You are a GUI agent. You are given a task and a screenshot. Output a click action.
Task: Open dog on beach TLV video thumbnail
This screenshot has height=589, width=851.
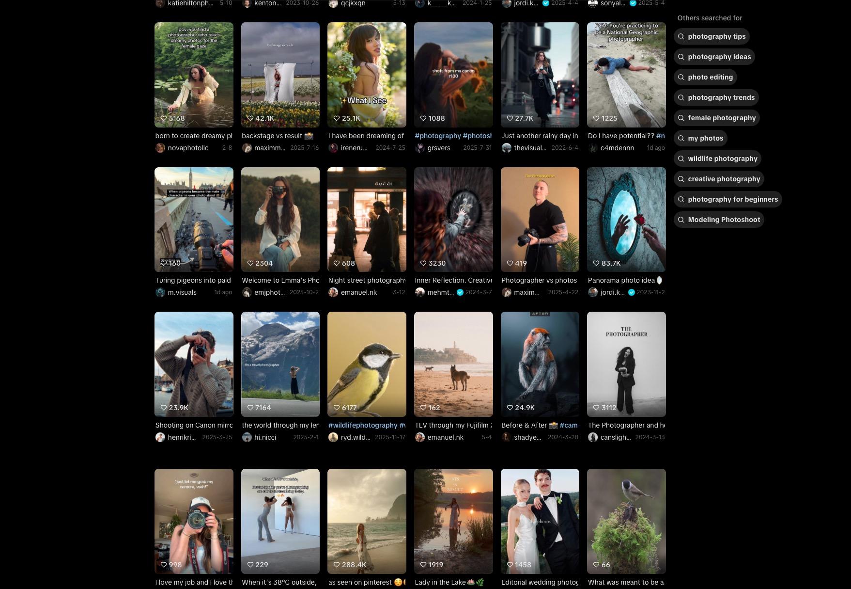tap(453, 364)
